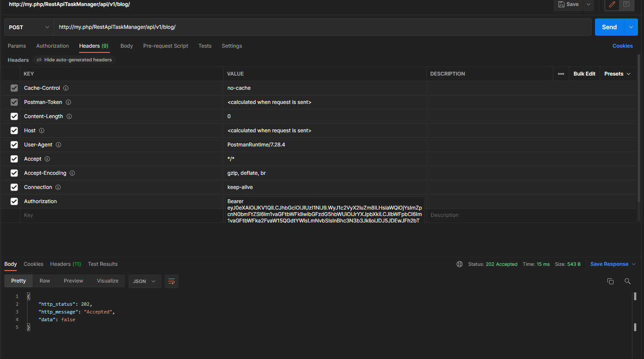Open the Authorization tab
Screen dimensions: 644x359
[x=52, y=46]
